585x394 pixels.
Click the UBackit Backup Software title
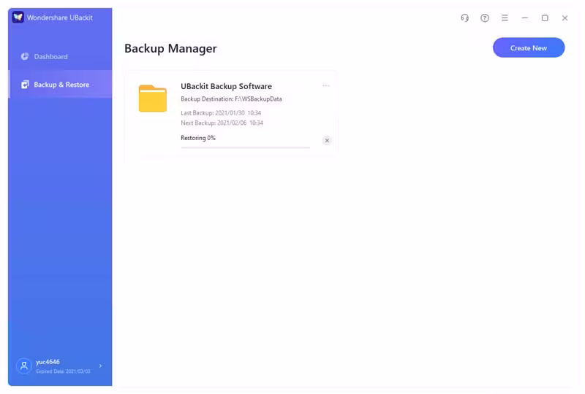(226, 86)
